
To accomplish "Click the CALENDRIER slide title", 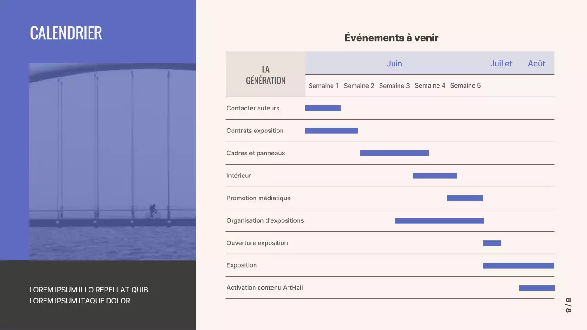I will 66,33.
